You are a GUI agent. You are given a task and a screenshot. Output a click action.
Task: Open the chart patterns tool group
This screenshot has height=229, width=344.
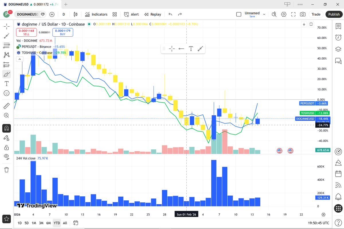[6, 55]
